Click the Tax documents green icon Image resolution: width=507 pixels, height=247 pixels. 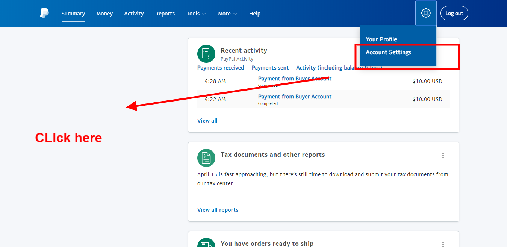click(x=206, y=158)
